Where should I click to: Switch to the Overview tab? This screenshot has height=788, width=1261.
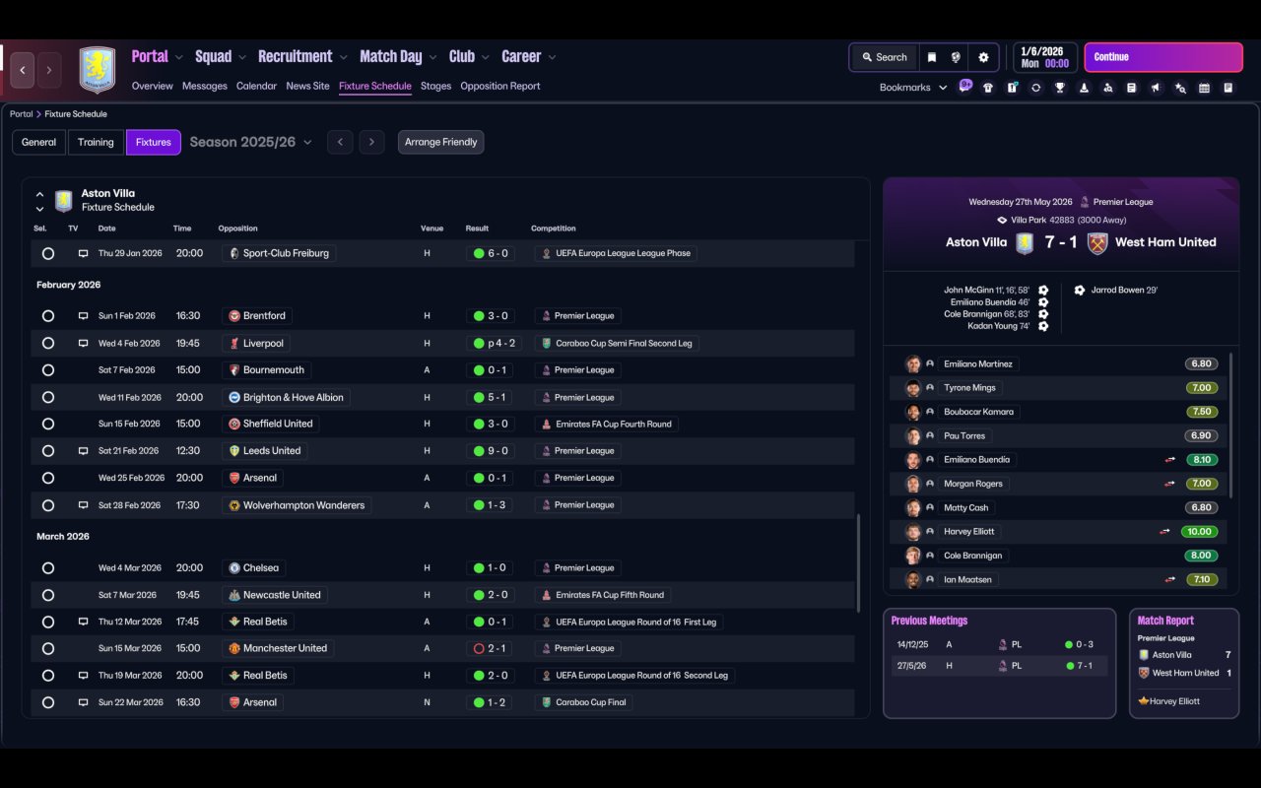153,86
